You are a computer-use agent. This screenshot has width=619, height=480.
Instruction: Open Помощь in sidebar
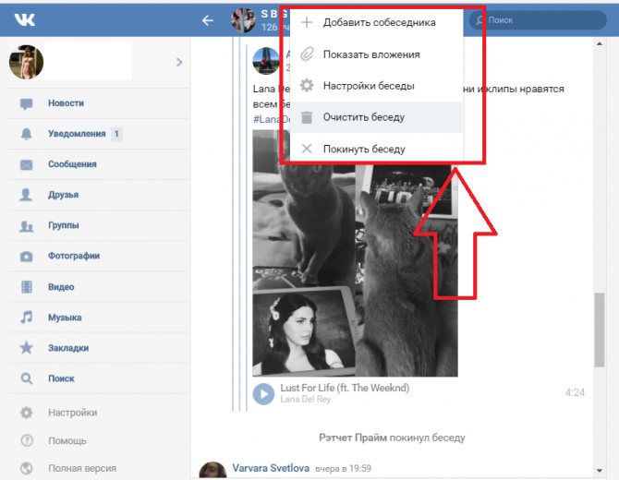click(x=67, y=440)
